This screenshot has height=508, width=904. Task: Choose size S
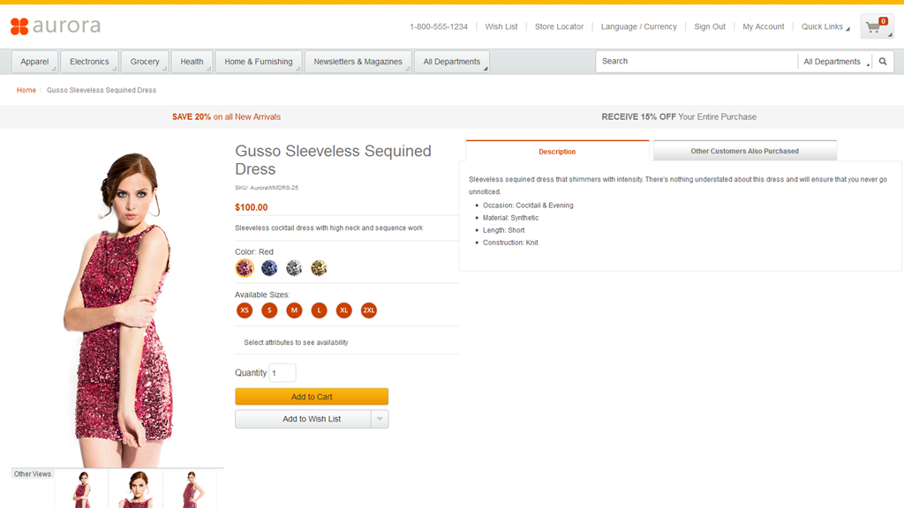(269, 310)
